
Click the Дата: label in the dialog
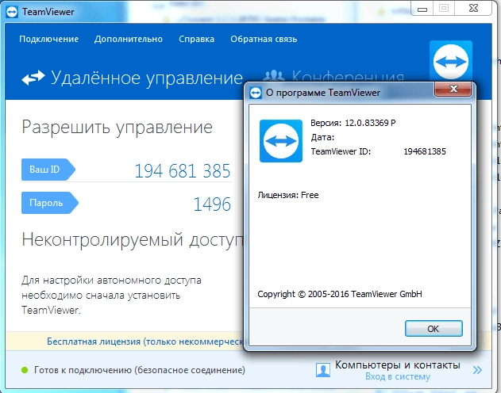[322, 137]
